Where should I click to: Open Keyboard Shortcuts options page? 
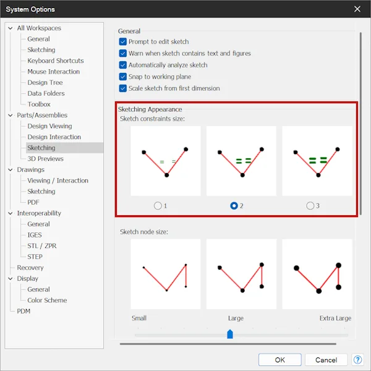tap(56, 61)
